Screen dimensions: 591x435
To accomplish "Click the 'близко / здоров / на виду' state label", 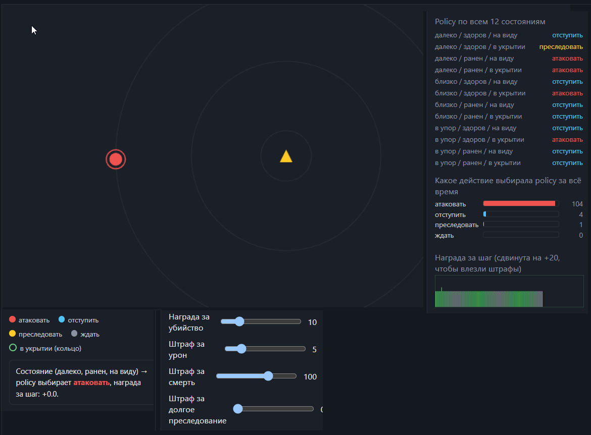I will tap(476, 82).
